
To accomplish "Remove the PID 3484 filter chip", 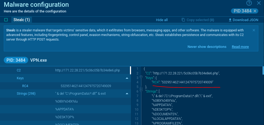I will (255, 11).
